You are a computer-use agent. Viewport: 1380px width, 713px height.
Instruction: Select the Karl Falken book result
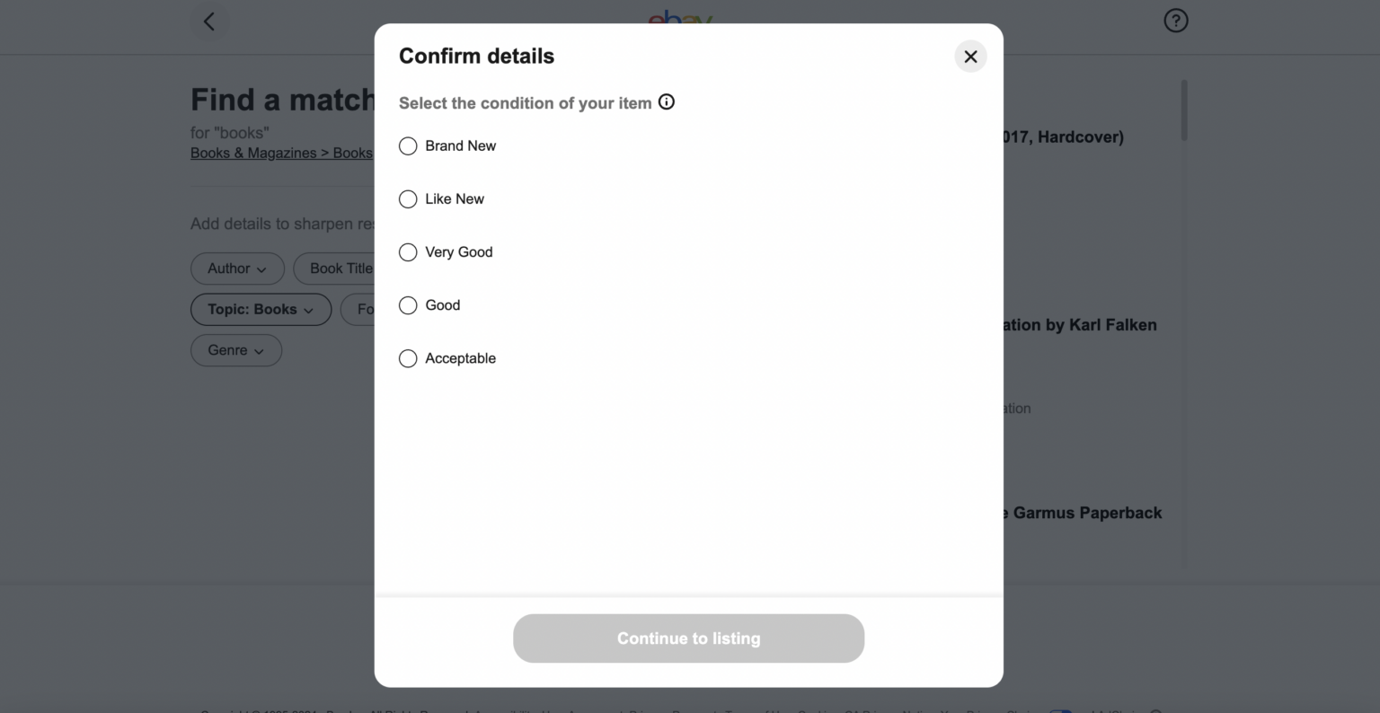pyautogui.click(x=1080, y=325)
